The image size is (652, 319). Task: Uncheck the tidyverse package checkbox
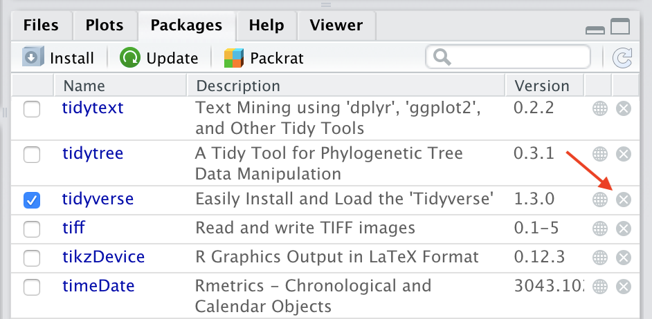pyautogui.click(x=32, y=200)
